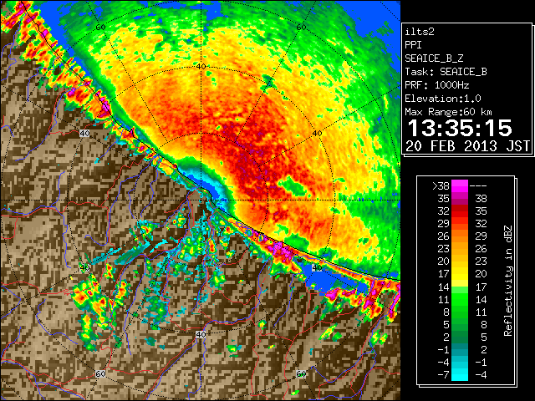Screen dimensions: 535x401
Task: Click the '-4' value in right legend column
Action: (x=481, y=375)
